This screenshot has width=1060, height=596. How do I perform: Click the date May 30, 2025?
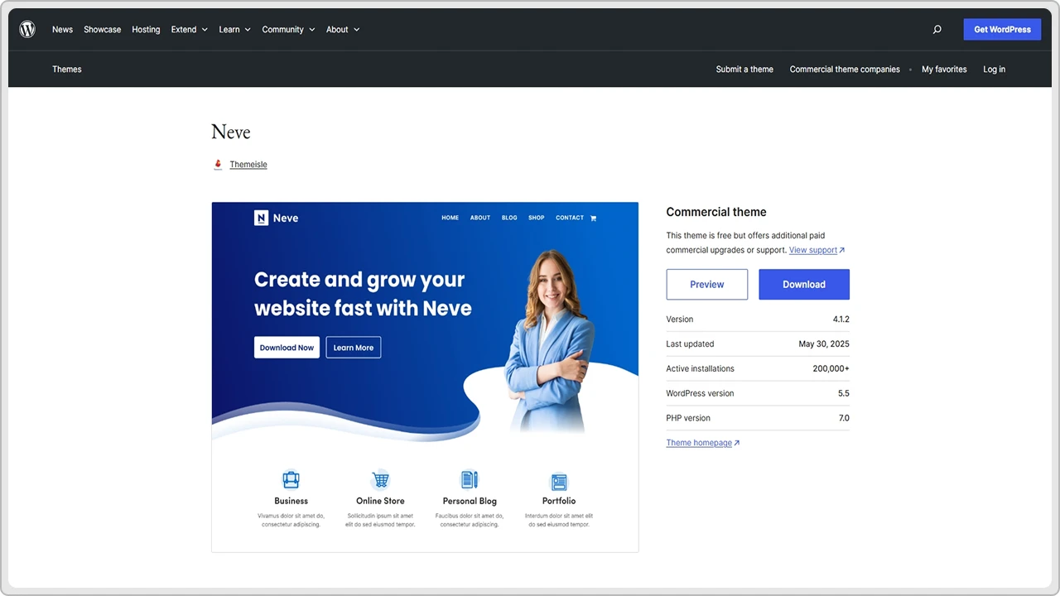tap(824, 344)
